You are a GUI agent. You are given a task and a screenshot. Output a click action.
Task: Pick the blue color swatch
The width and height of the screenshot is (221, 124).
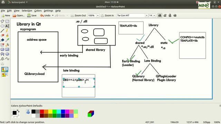[x=63, y=112]
